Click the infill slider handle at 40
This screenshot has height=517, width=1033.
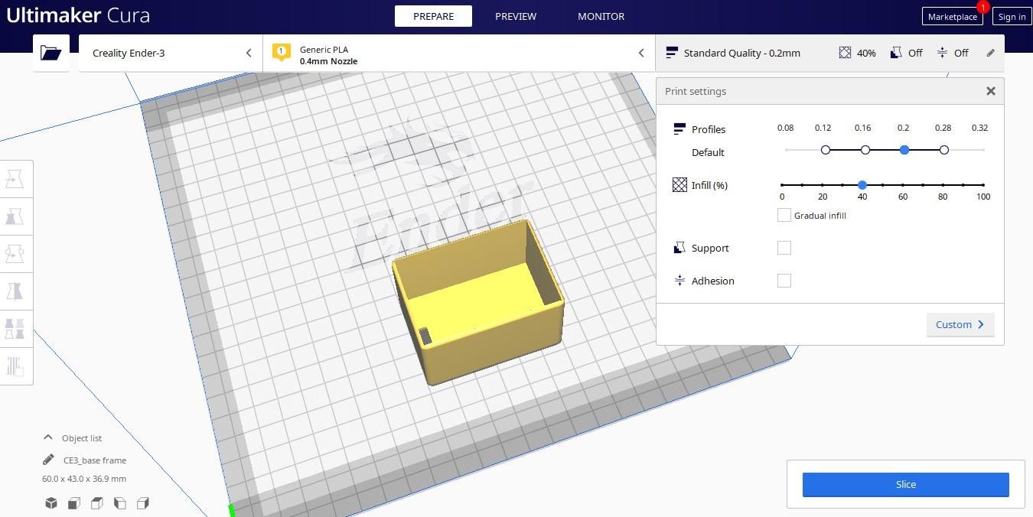click(x=862, y=185)
